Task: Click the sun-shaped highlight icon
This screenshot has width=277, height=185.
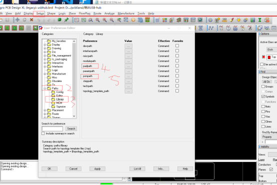Action: (x=238, y=20)
